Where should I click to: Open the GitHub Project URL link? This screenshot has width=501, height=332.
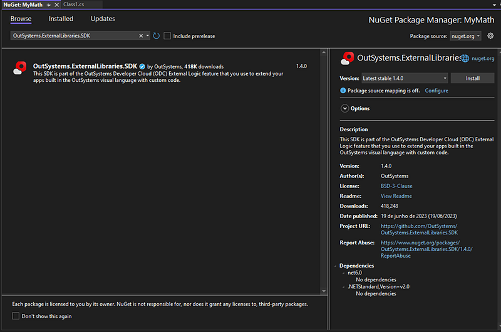click(x=419, y=229)
